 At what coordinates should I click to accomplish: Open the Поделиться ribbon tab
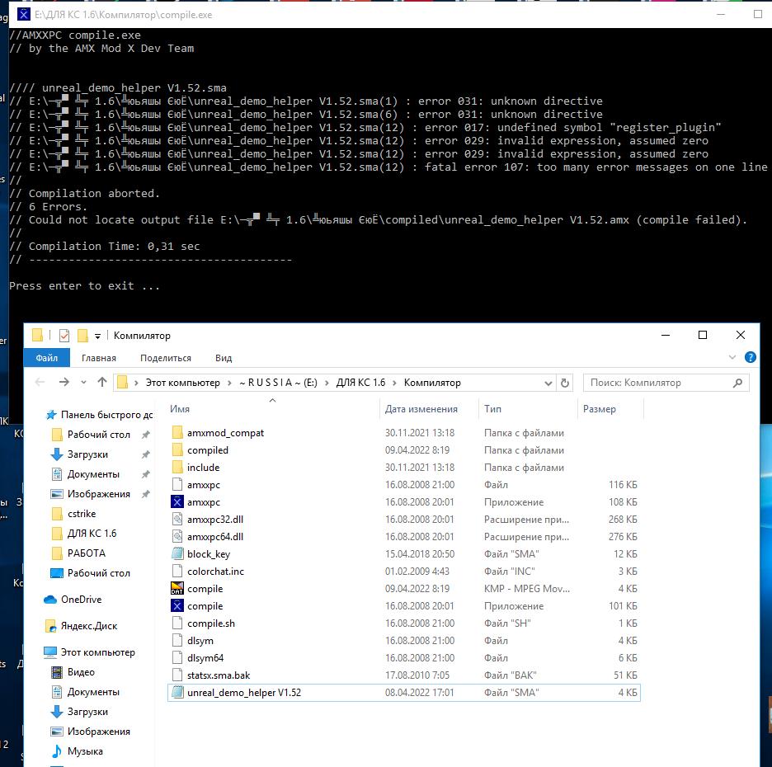[166, 358]
